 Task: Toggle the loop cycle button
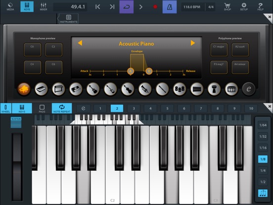point(127,7)
